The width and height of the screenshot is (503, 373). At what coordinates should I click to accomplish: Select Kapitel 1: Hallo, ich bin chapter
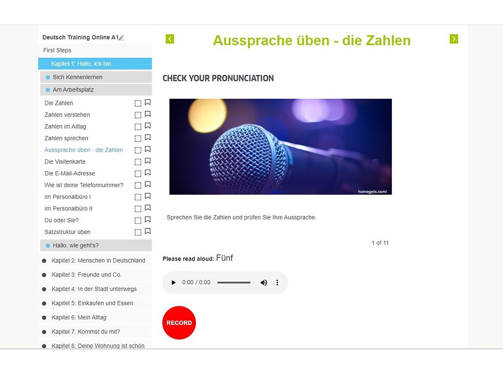point(84,64)
